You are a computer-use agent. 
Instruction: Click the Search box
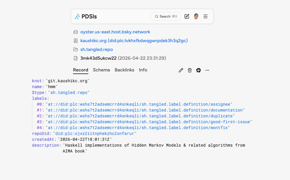click(166, 16)
